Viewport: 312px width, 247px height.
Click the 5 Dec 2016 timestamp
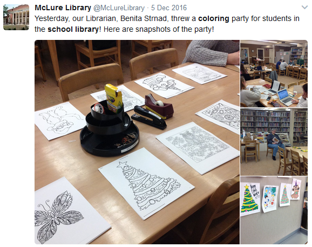169,8
